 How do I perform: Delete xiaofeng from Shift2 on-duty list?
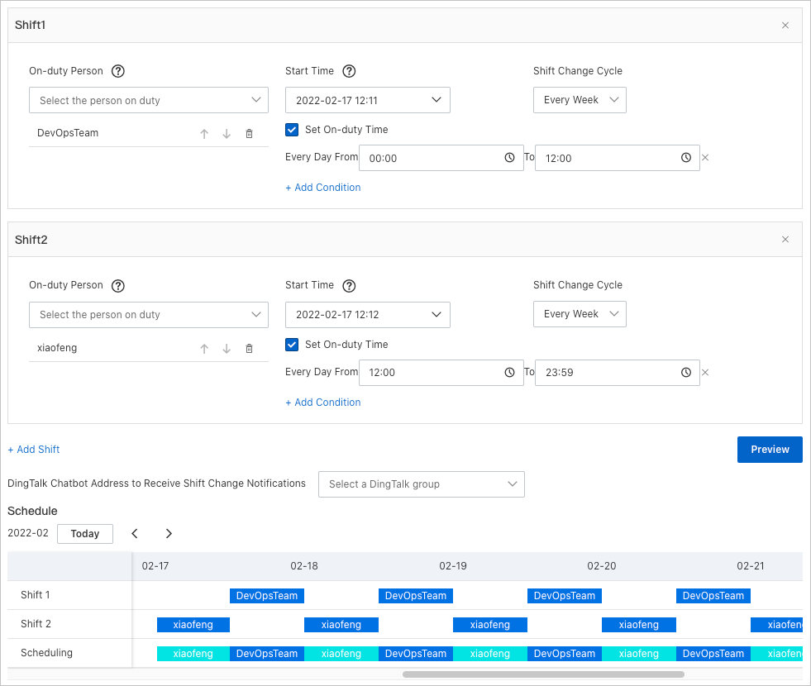[249, 349]
